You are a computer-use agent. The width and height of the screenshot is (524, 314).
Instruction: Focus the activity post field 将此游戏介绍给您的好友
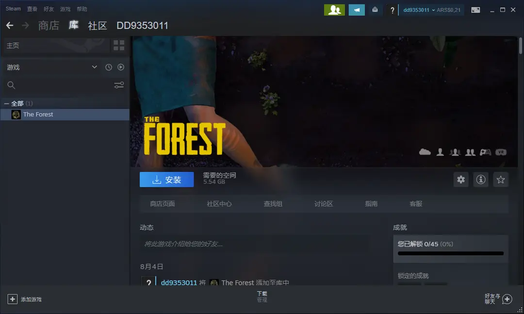255,244
